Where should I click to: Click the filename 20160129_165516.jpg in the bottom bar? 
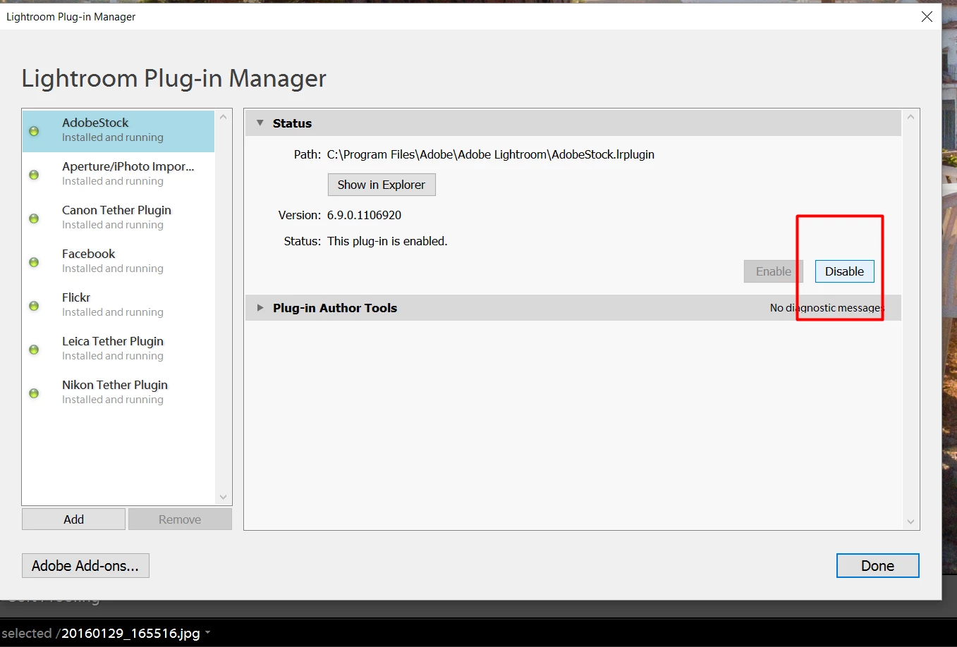coord(130,633)
